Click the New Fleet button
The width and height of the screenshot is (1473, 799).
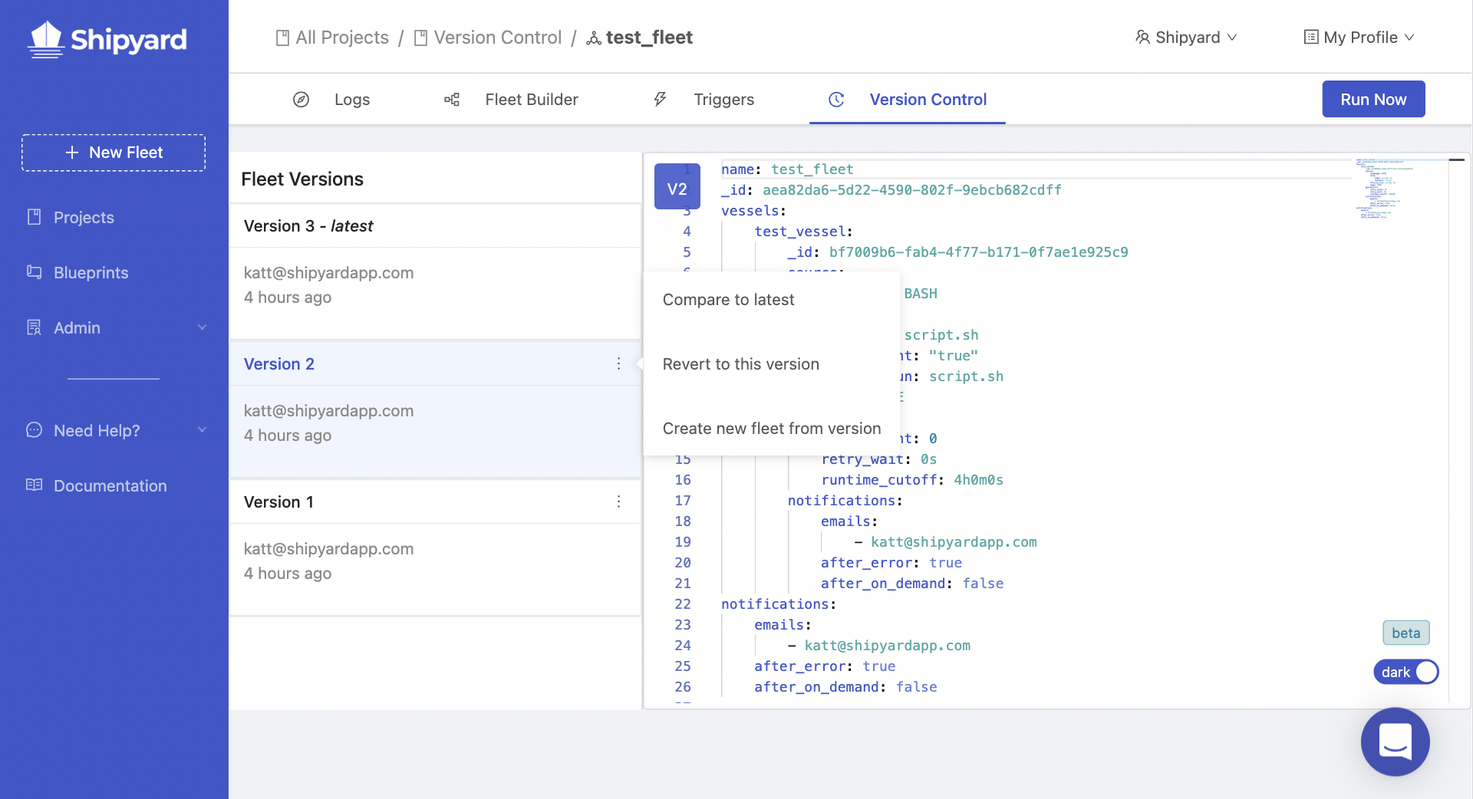point(114,153)
